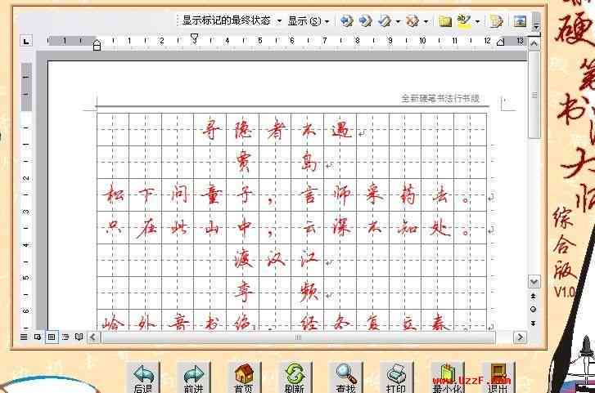Screen dimensions: 595x393
Task: Click the vertical scrollbar up arrow
Action: coord(534,44)
